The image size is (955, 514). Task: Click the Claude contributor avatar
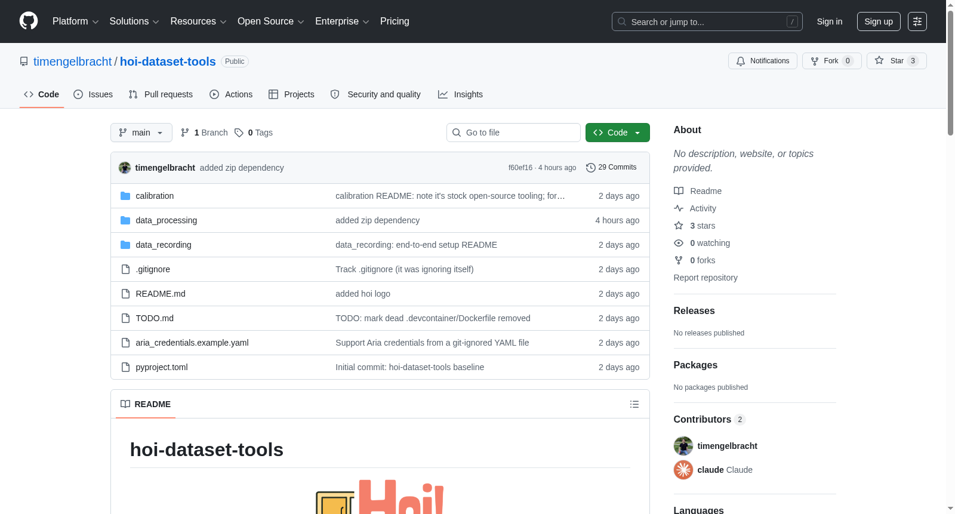pos(683,470)
